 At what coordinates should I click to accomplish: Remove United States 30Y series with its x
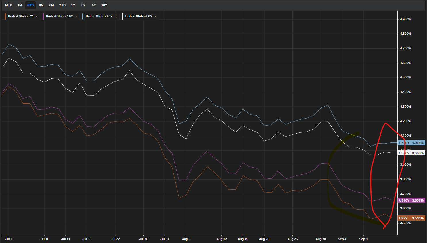point(156,16)
